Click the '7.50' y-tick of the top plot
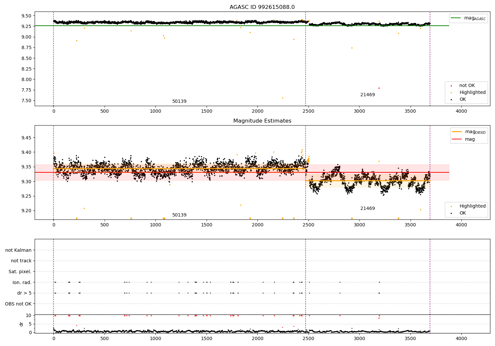The width and height of the screenshot is (495, 346). coord(26,101)
